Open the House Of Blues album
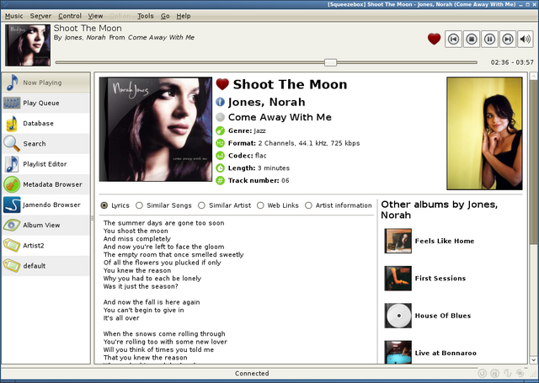The image size is (539, 383). click(x=443, y=316)
